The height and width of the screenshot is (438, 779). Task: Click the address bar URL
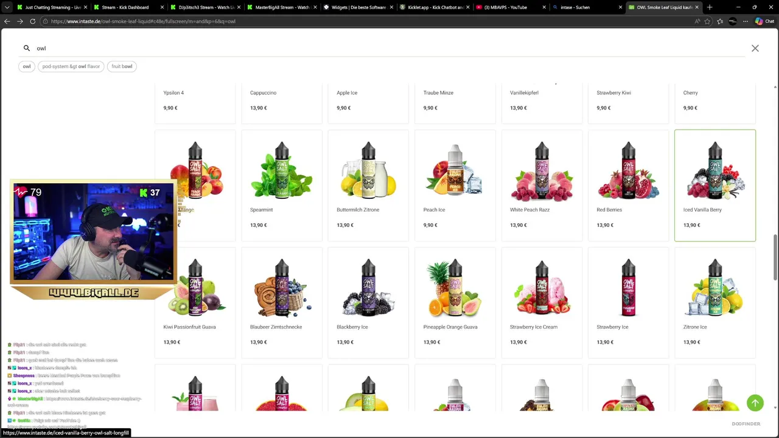coord(143,21)
